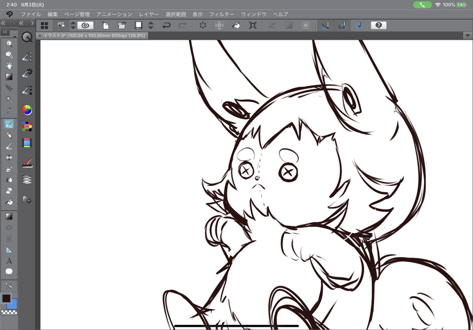Select the Move hand tool
This screenshot has width=473, height=330.
(x=9, y=66)
